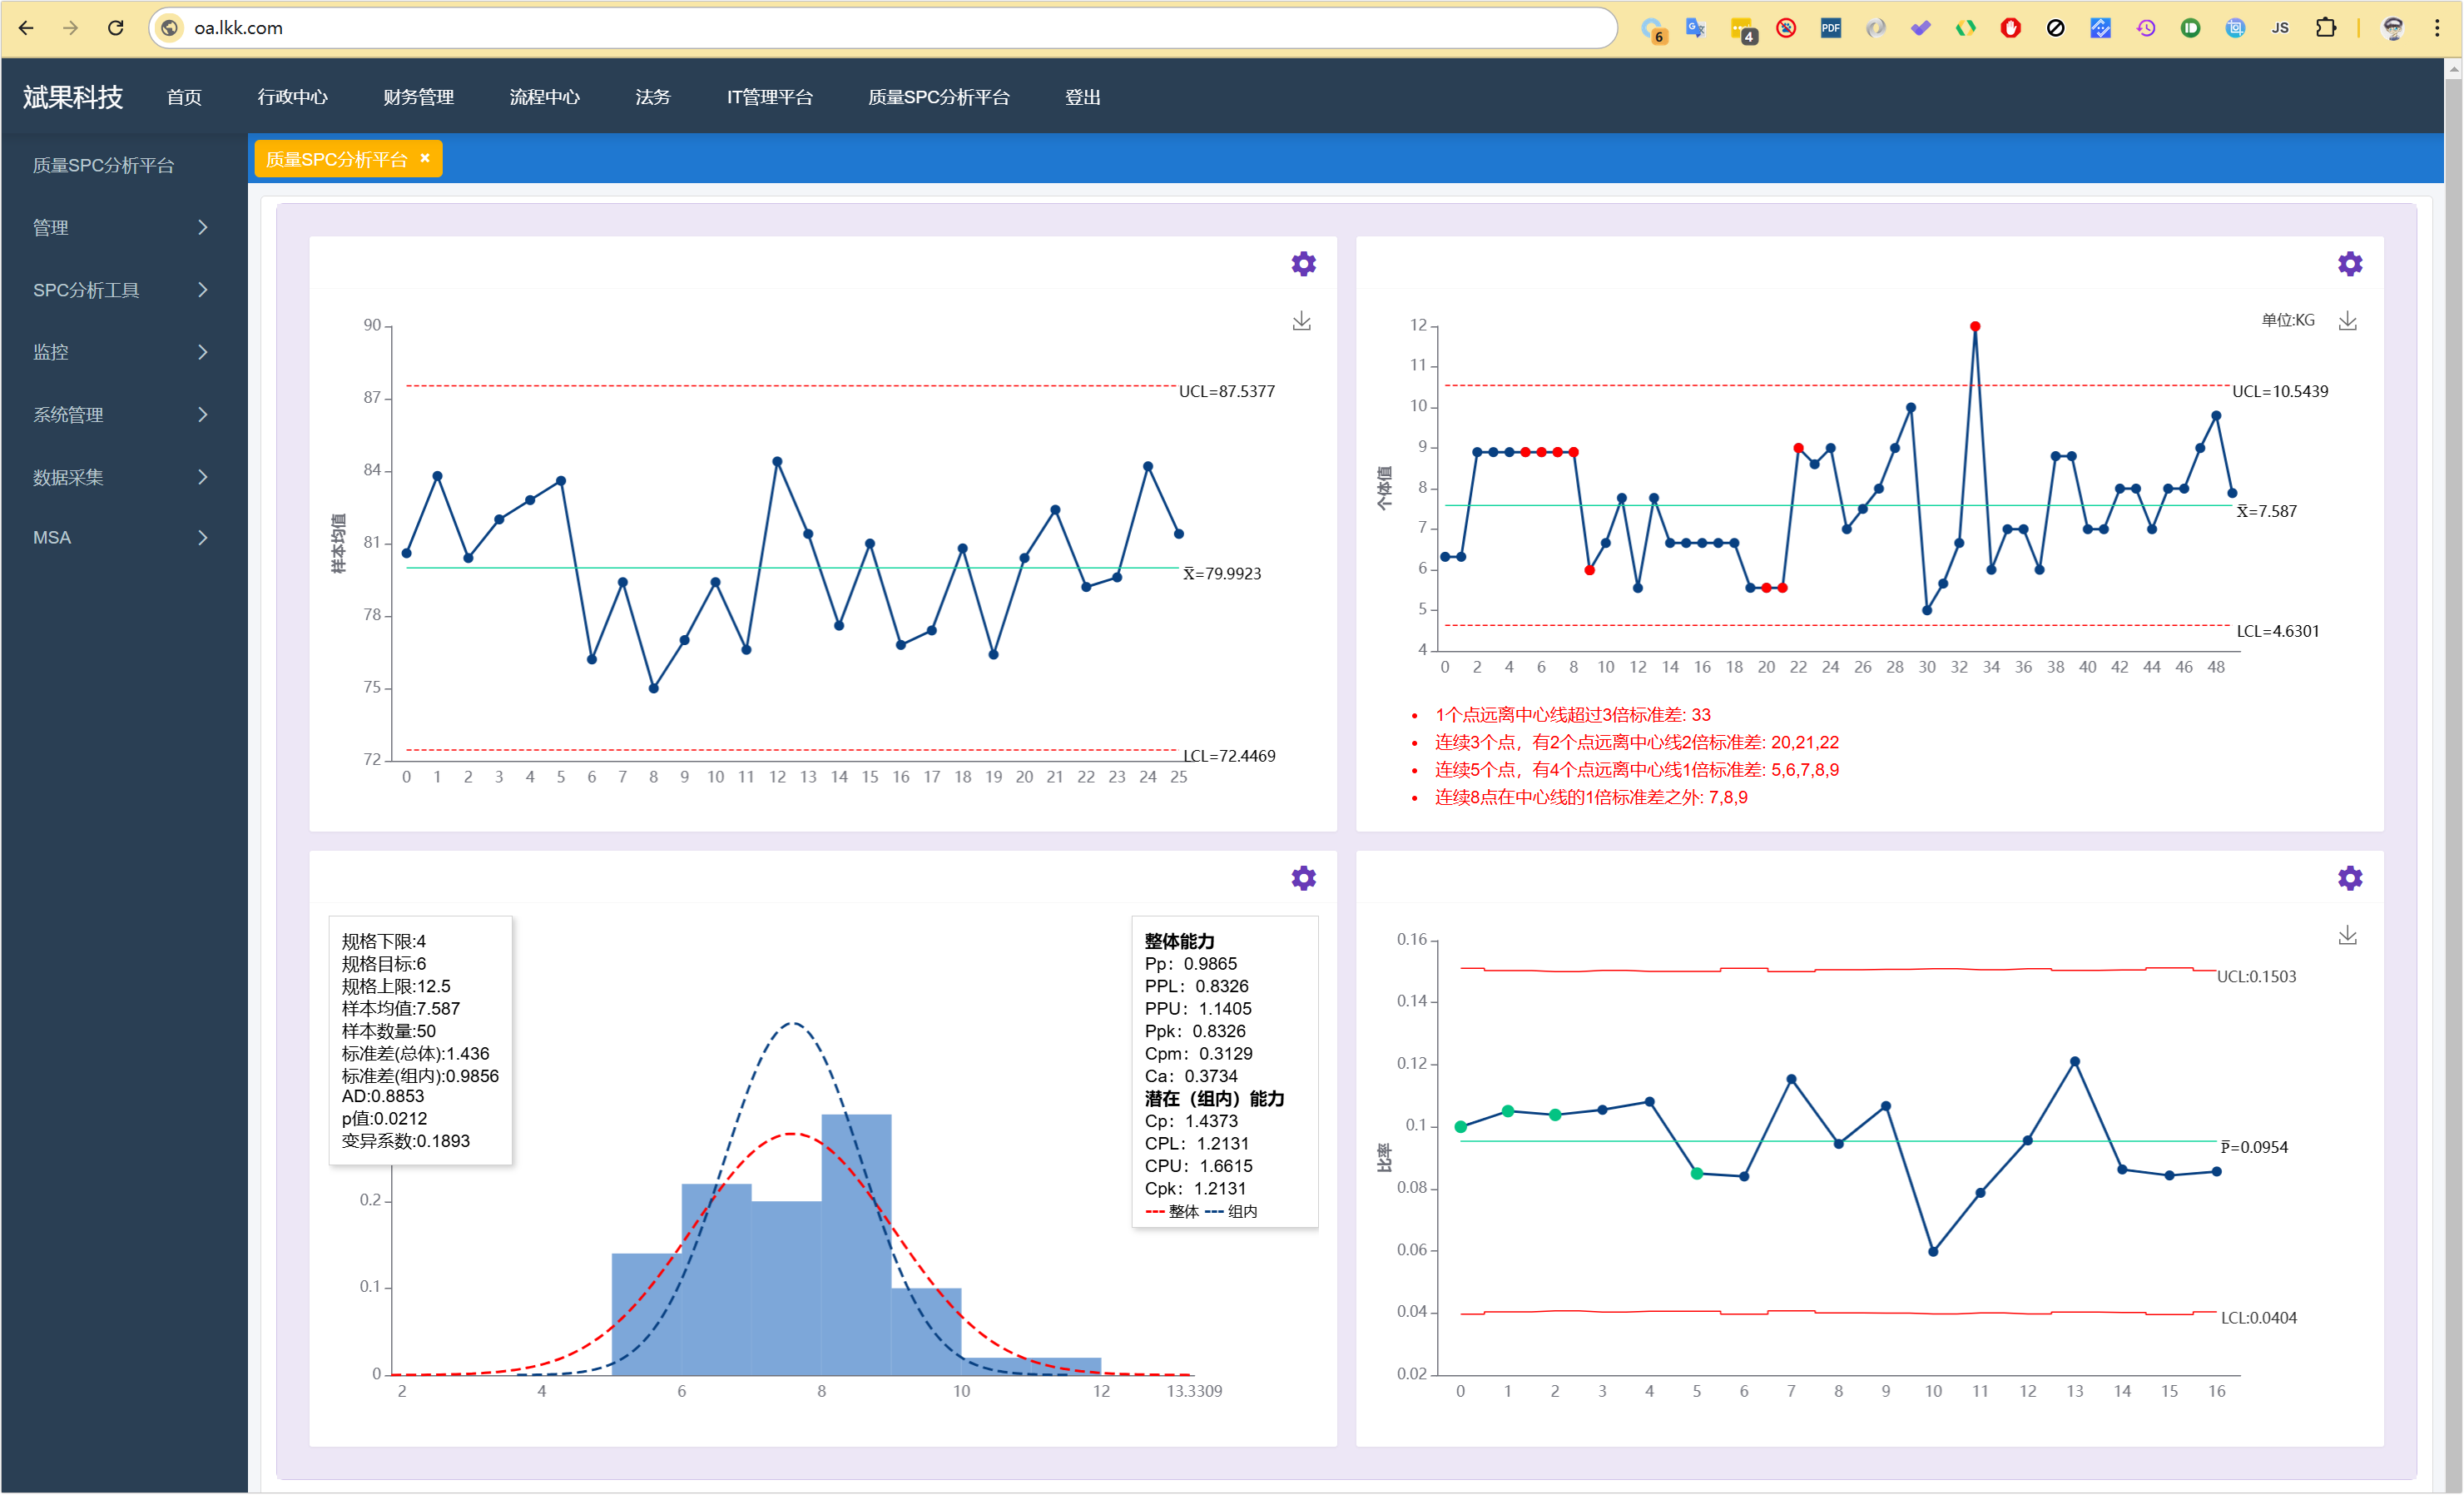Open 行政中心 in top navigation
2464x1495 pixels.
pyautogui.click(x=292, y=97)
